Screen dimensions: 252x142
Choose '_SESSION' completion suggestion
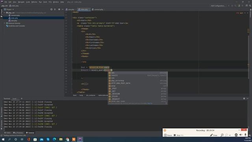point(138,94)
